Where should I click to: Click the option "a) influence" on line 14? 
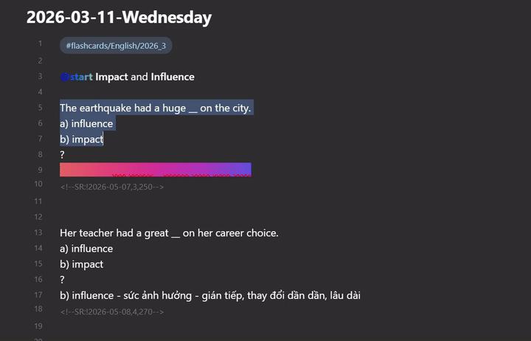coord(86,249)
